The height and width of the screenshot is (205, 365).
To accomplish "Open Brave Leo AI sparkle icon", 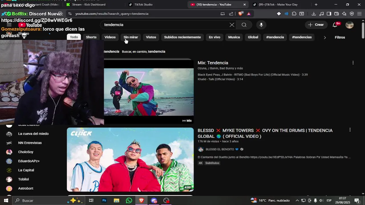I will [344, 14].
